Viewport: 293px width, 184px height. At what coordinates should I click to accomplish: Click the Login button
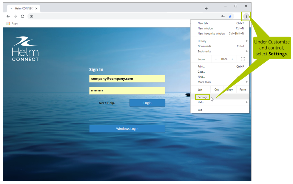point(147,103)
